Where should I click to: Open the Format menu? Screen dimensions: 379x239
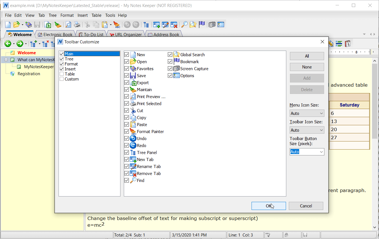click(x=67, y=15)
